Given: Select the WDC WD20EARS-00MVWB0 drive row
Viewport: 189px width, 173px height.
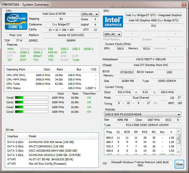Looking at the screenshot, I should click(x=52, y=151).
